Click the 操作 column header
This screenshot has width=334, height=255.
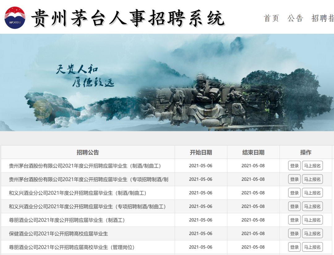point(306,152)
